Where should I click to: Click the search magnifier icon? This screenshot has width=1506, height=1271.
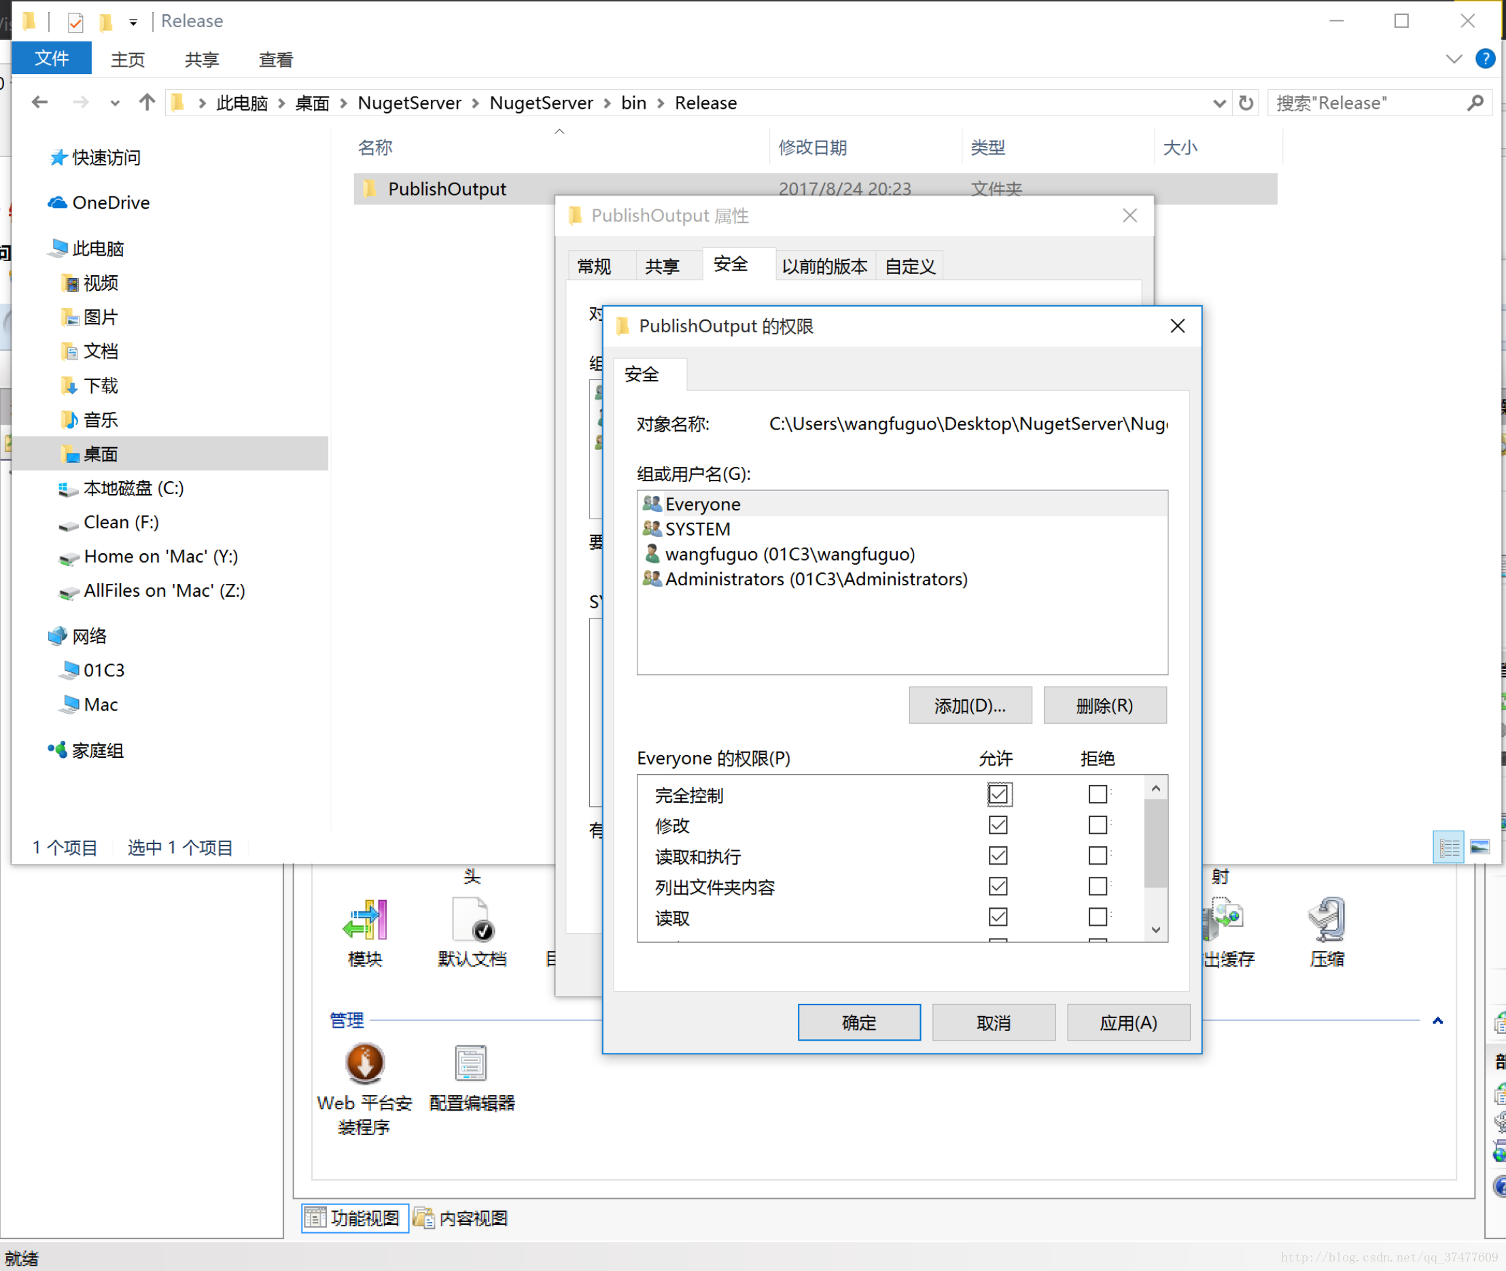click(1475, 103)
